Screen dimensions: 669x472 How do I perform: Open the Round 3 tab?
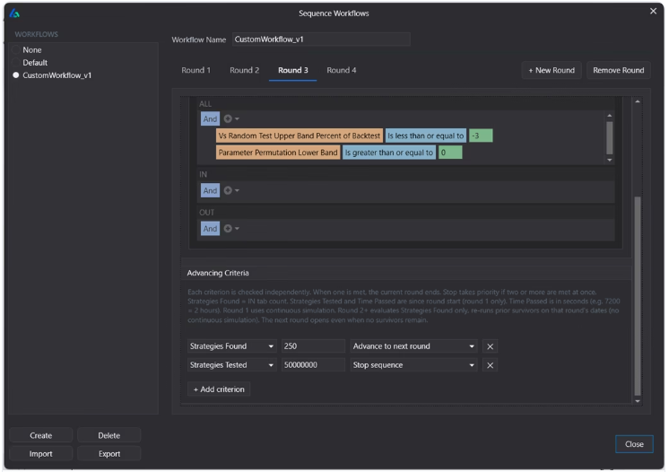coord(292,70)
